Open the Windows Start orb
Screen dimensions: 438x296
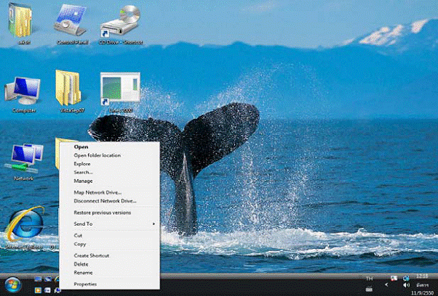12,284
